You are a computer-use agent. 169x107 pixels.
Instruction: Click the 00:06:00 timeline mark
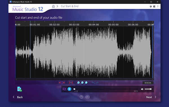pos(133,25)
